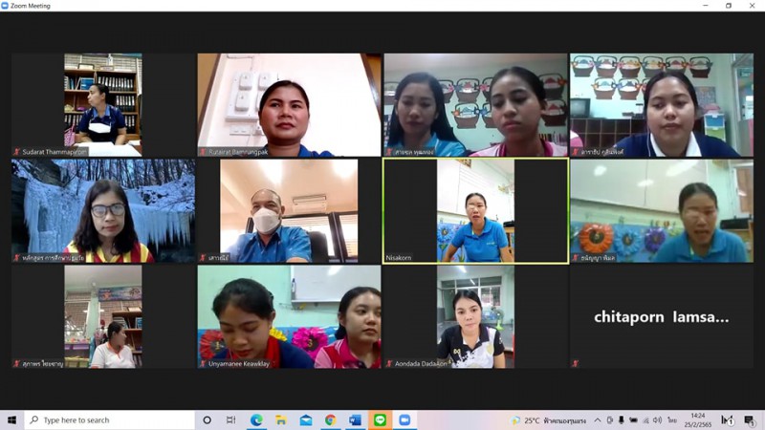Click muted mic icon on Unyamanee Keawklay tile

tap(203, 363)
